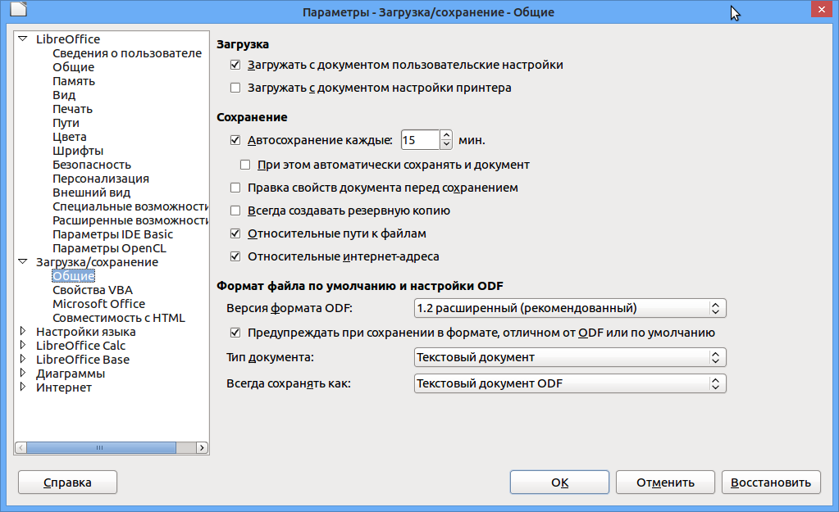
Task: Click the tree horizontal scrollbar thumb
Action: click(x=101, y=447)
